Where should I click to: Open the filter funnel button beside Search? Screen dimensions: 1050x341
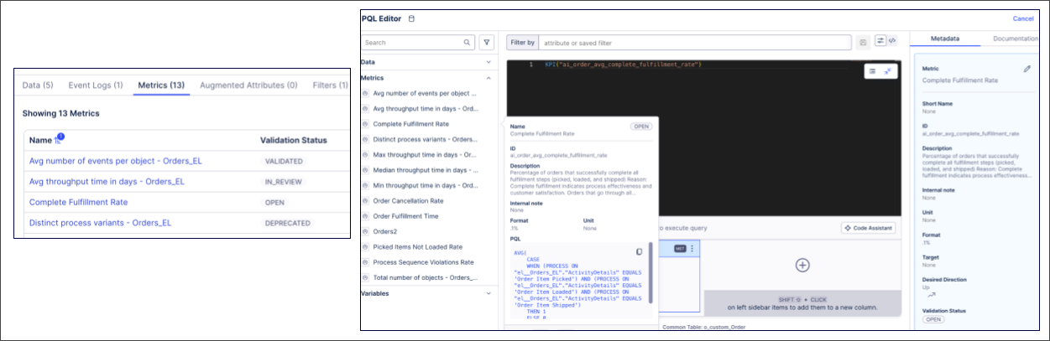pos(487,42)
